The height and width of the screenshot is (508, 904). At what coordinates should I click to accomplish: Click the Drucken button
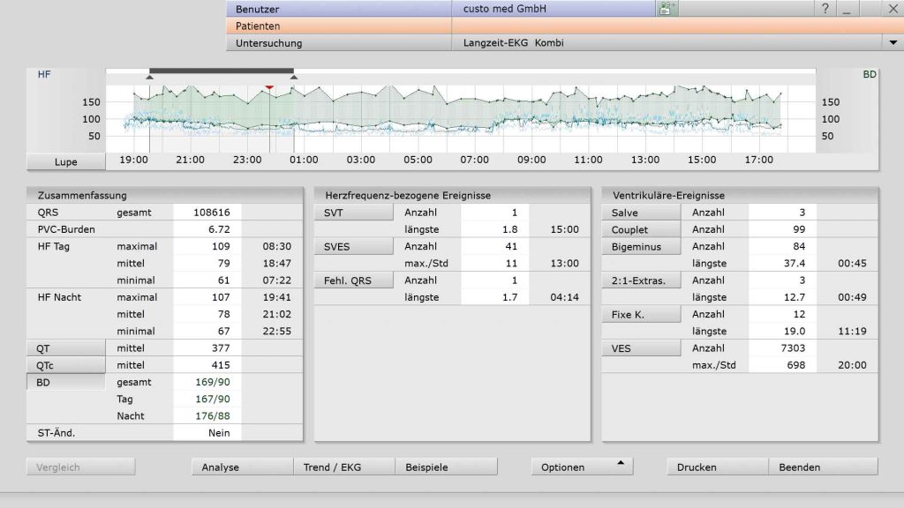pyautogui.click(x=717, y=467)
